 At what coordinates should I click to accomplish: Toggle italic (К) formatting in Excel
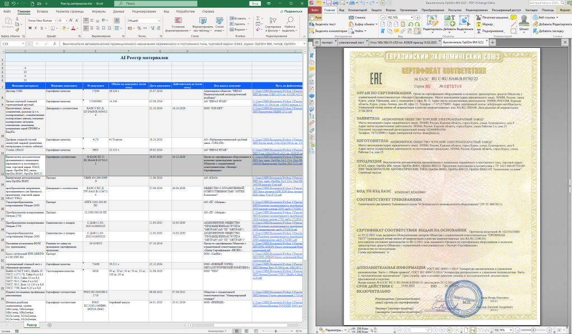tap(35, 28)
